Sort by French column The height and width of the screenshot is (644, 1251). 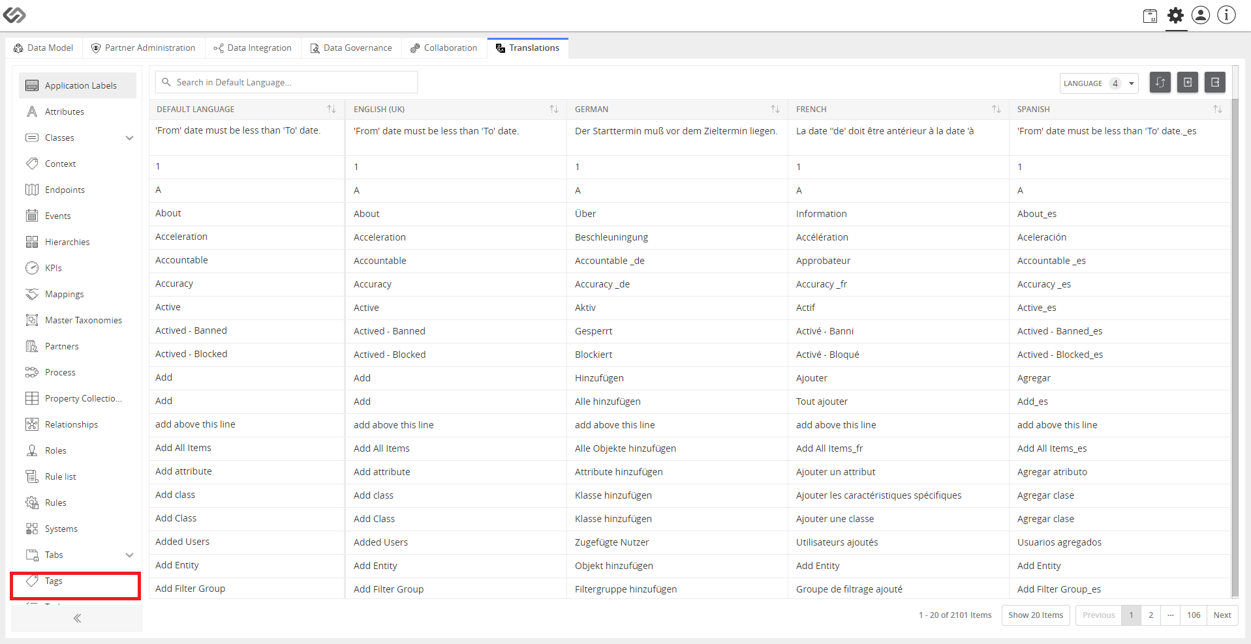[996, 109]
